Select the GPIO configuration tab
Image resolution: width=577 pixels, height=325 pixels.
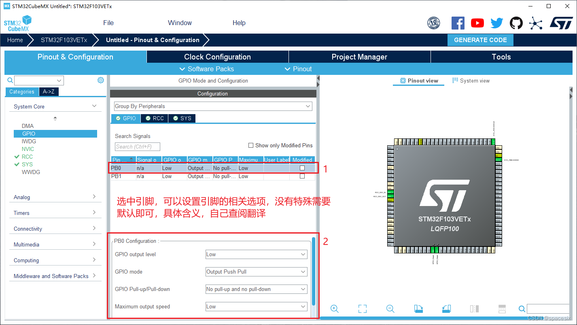[x=126, y=118]
